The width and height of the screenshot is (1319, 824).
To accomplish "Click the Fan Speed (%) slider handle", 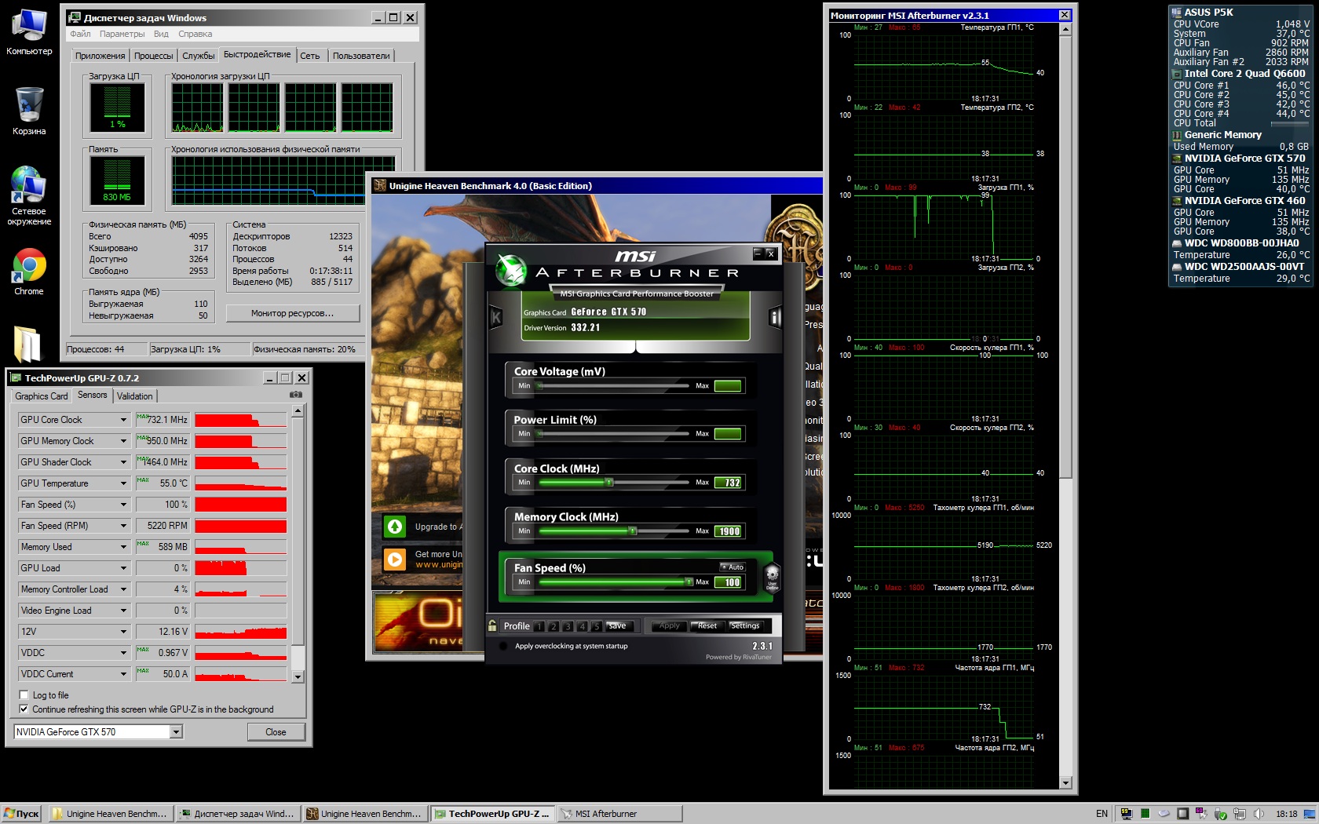I will click(689, 582).
